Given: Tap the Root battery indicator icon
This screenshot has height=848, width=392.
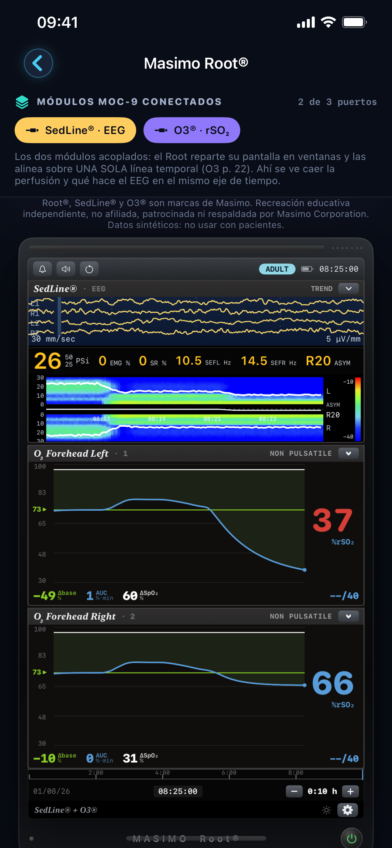Looking at the screenshot, I should (x=307, y=269).
